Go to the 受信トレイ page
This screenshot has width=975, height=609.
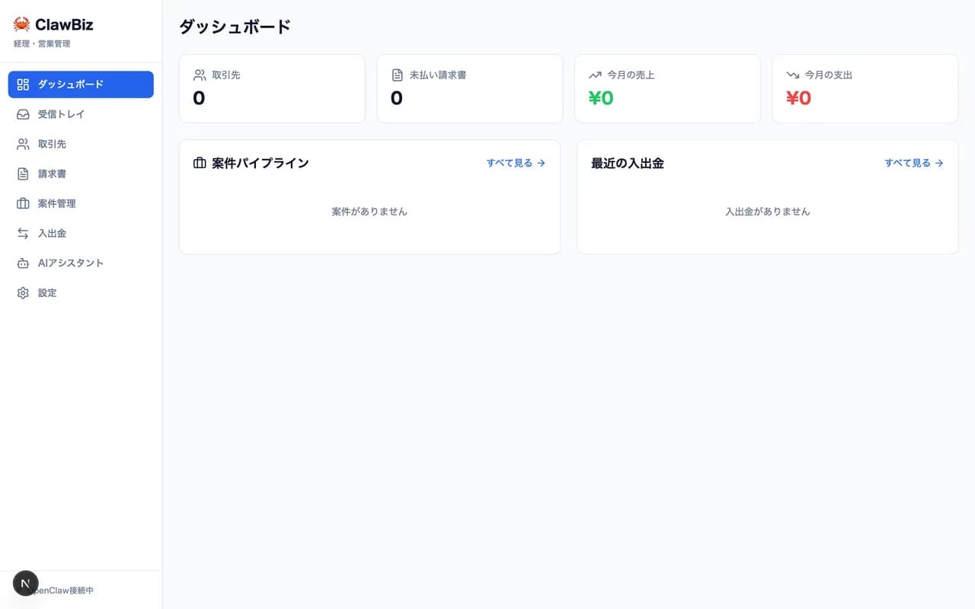[x=62, y=114]
